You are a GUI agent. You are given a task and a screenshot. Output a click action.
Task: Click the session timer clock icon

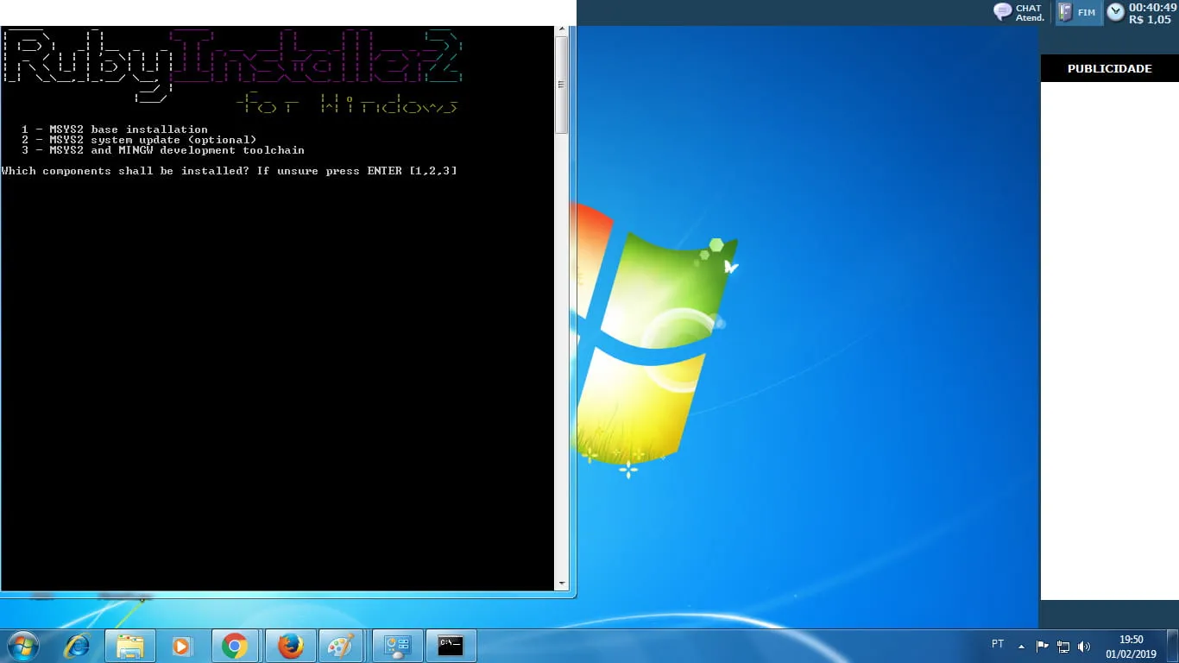click(x=1116, y=12)
